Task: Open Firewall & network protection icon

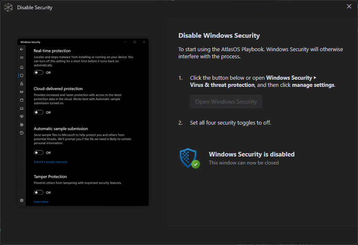Action: click(x=22, y=92)
